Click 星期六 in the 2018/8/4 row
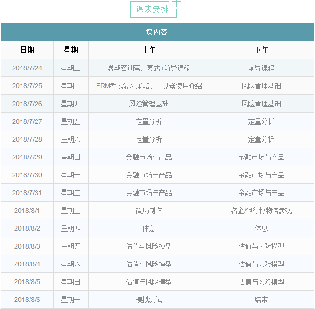The height and width of the screenshot is (309, 315). [x=70, y=264]
